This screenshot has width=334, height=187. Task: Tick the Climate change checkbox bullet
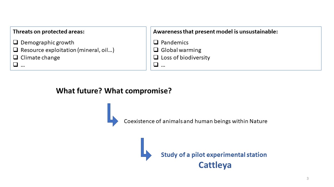(x=15, y=57)
